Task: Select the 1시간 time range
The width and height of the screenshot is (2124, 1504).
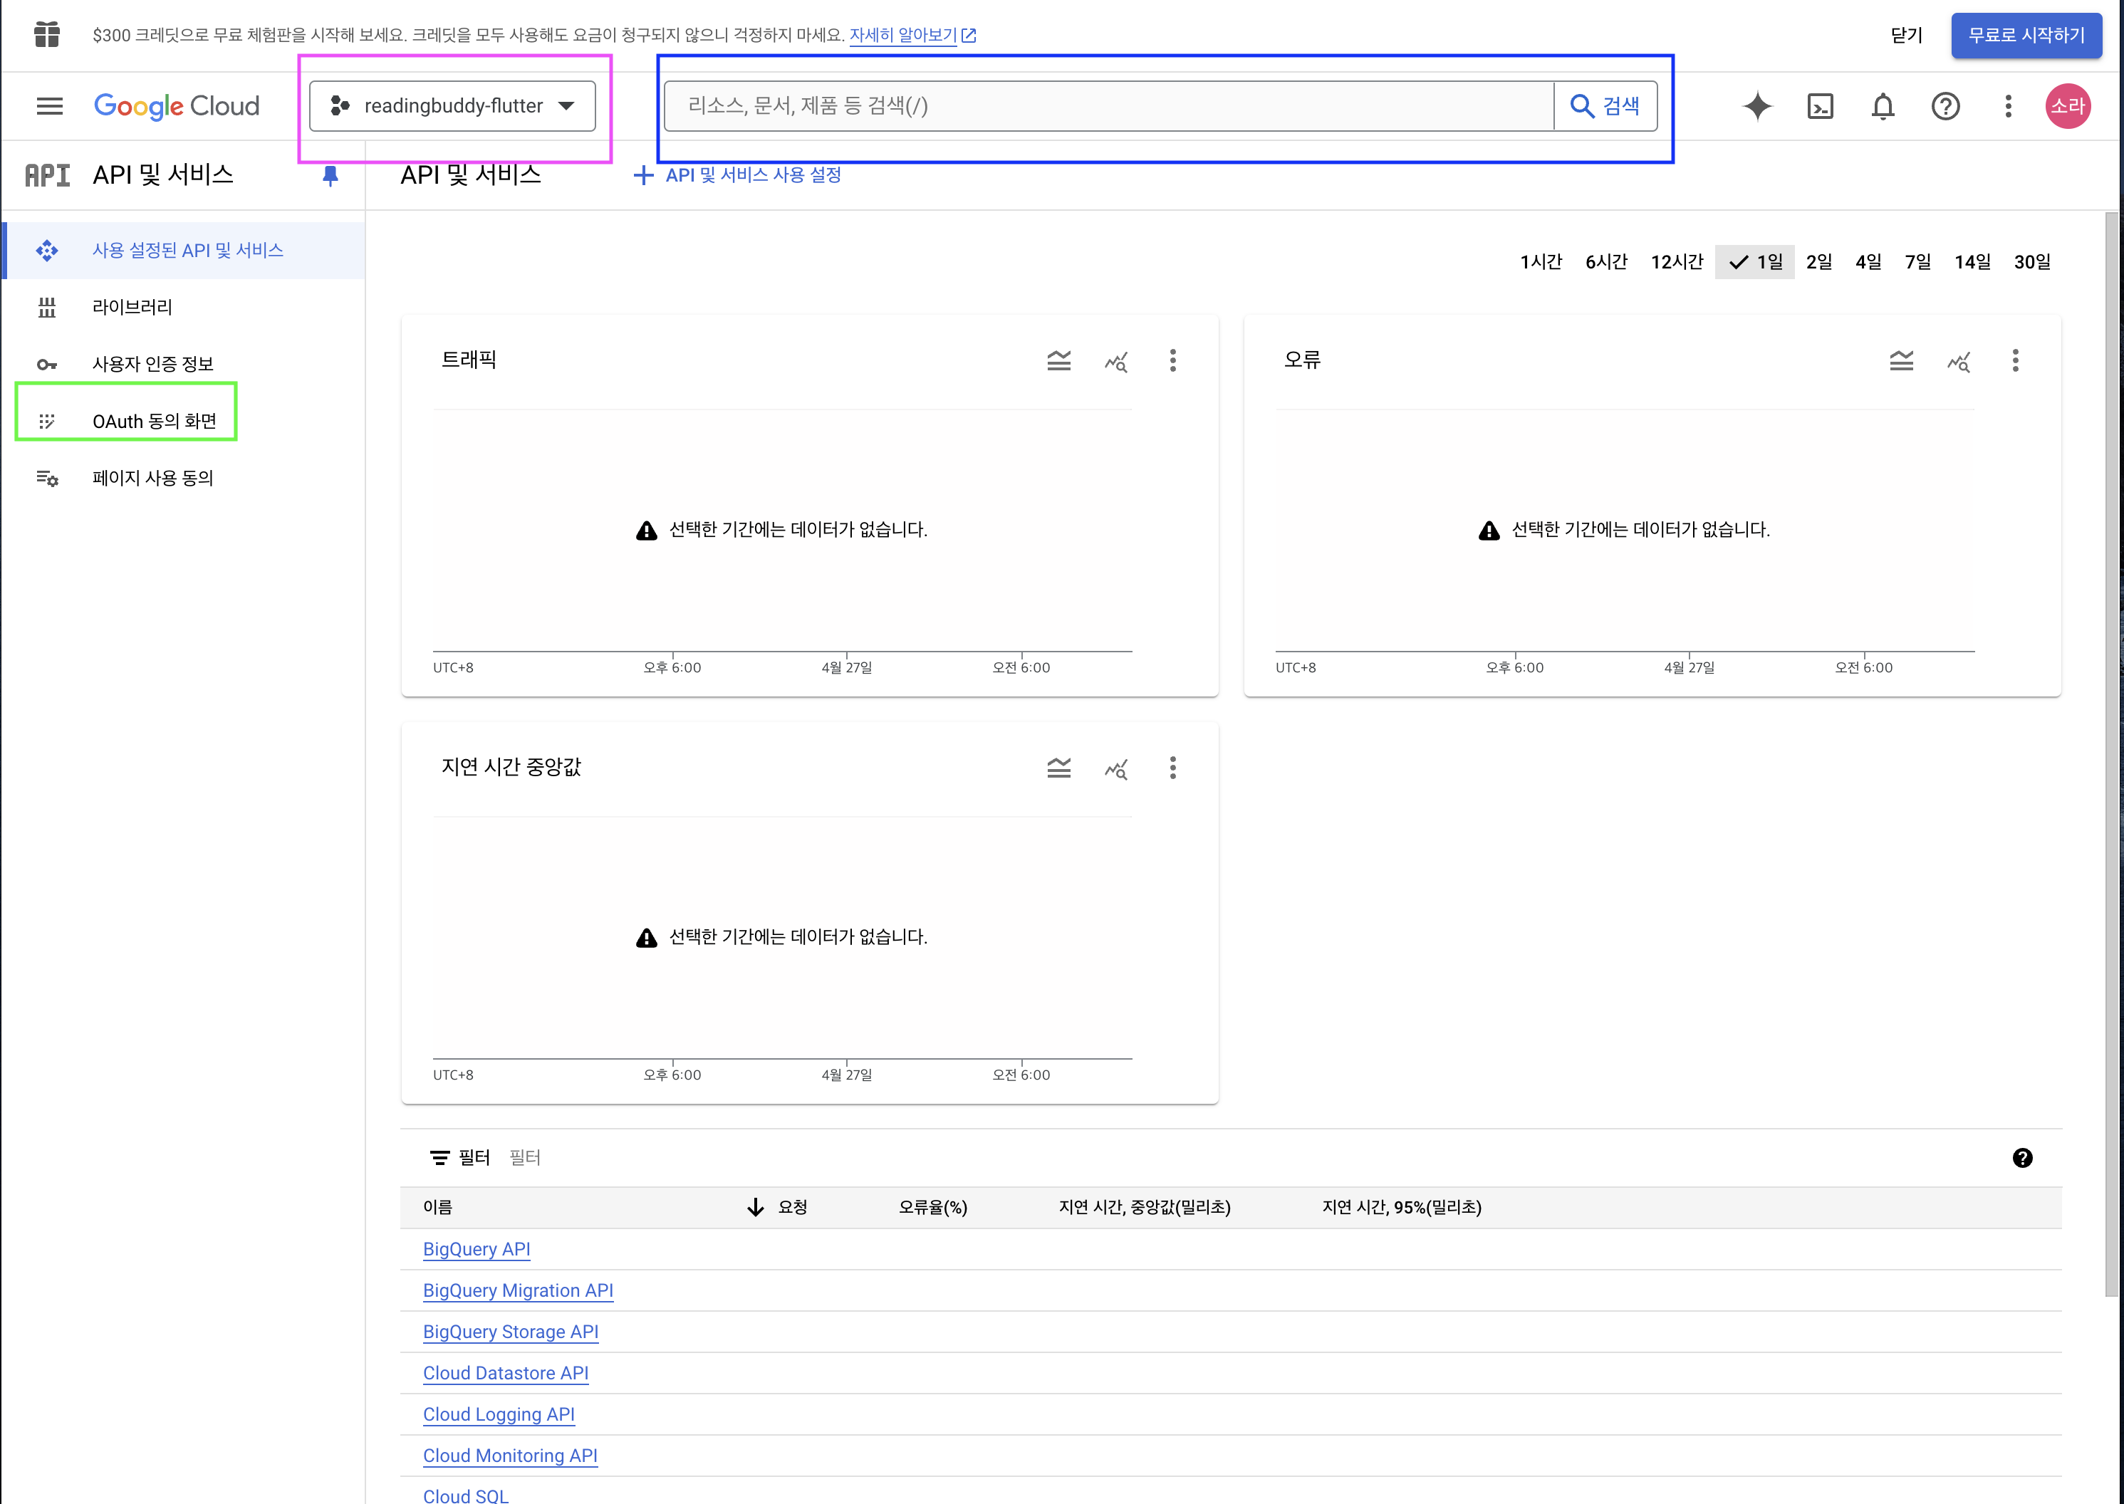Action: click(1541, 262)
